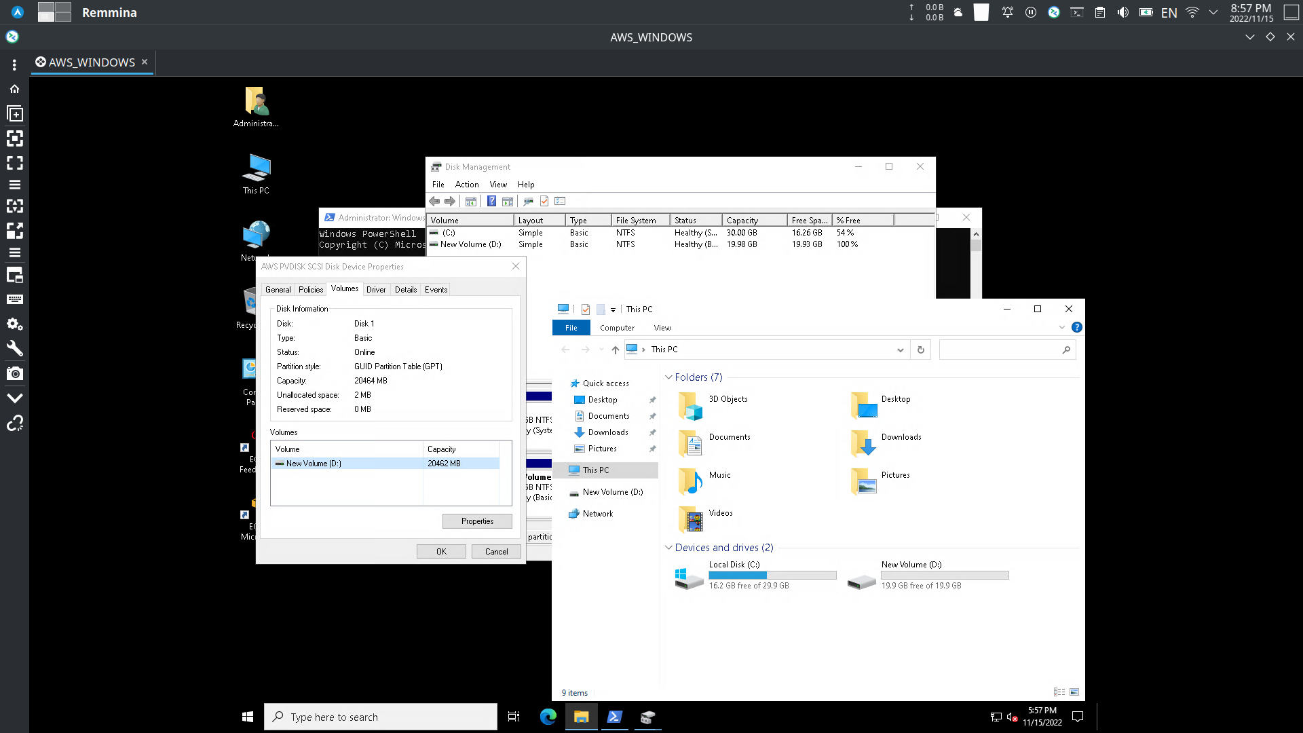Click Back arrow in Disk Management toolbar
Image resolution: width=1303 pixels, height=733 pixels.
point(434,201)
